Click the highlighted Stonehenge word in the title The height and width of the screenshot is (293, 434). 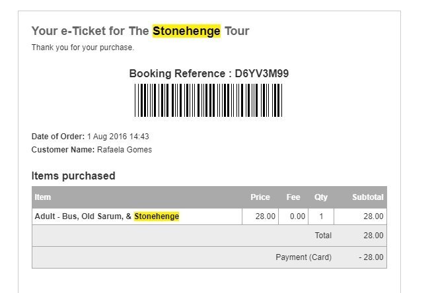coord(186,31)
